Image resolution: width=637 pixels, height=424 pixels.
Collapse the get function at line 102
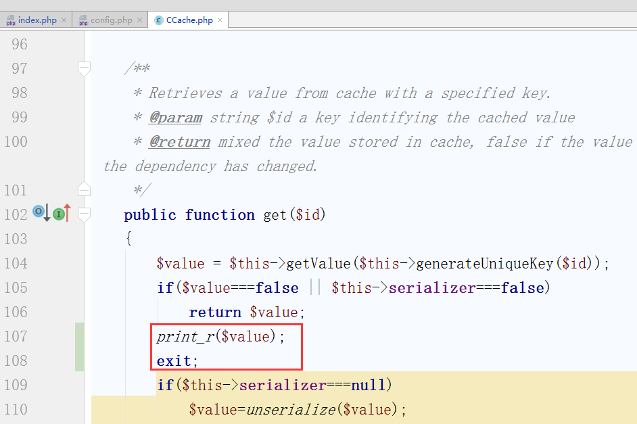click(x=84, y=214)
